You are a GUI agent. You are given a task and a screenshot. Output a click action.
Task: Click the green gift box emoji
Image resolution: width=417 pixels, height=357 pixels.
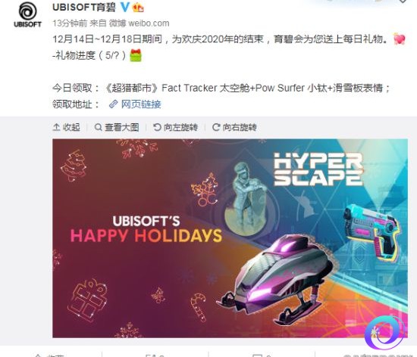click(136, 55)
